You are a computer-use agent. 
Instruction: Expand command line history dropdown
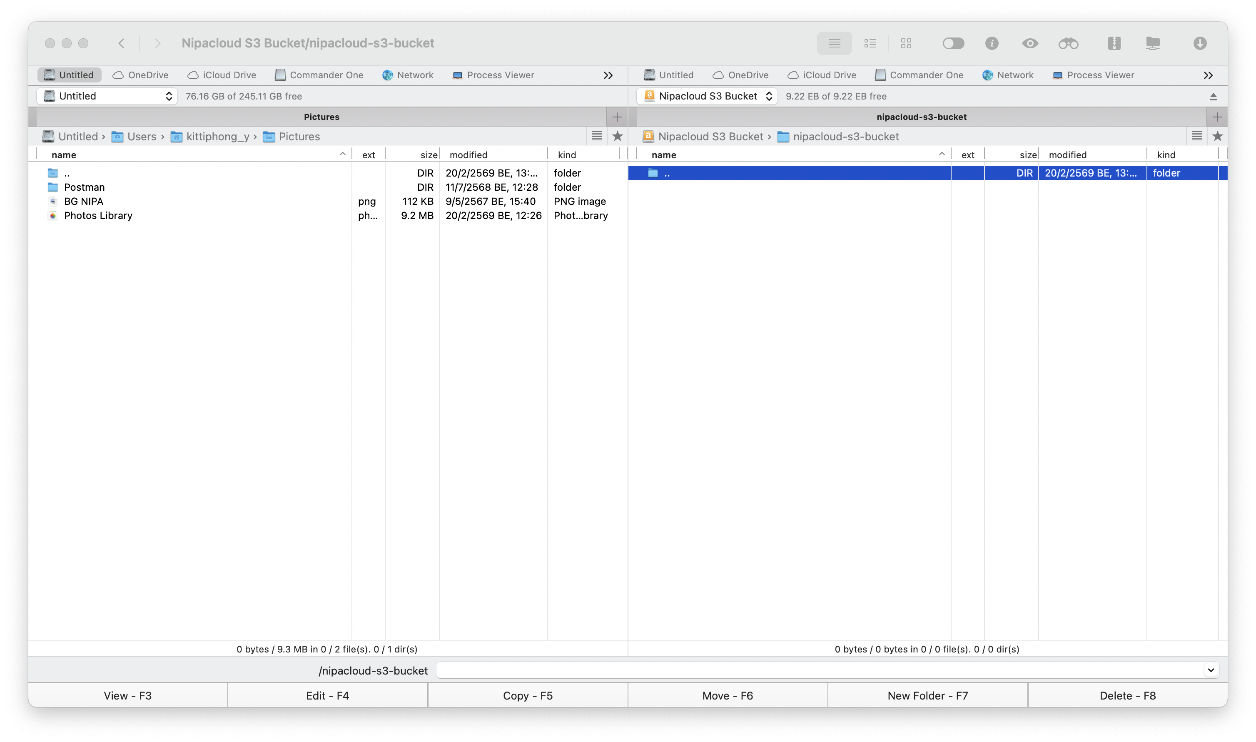(x=1211, y=670)
